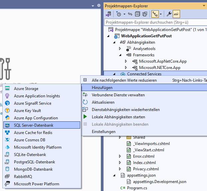Select the Microsoft Power Platform icon

tap(7, 184)
